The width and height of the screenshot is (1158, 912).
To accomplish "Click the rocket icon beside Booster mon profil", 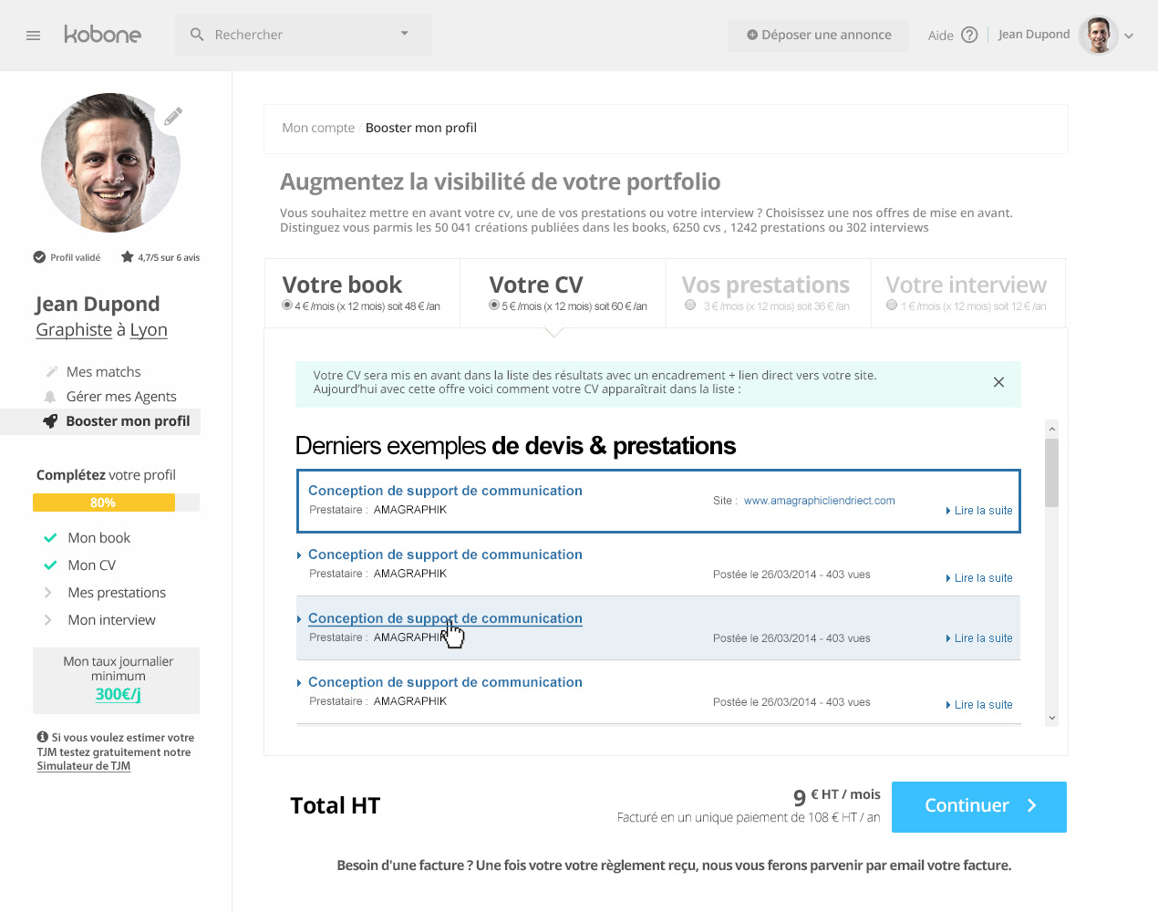I will 50,421.
